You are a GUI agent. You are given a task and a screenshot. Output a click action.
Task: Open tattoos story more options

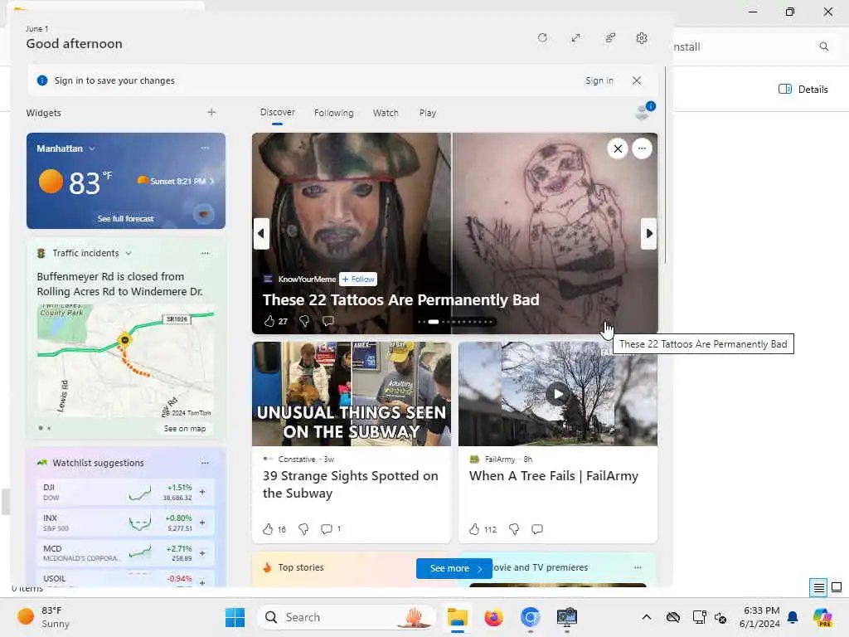point(642,148)
